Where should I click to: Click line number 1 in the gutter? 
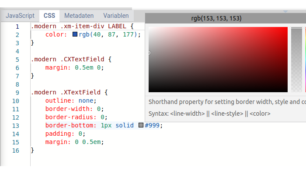click(x=17, y=27)
